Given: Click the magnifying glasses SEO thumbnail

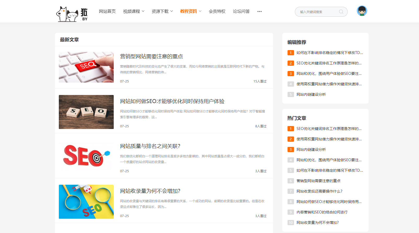Looking at the screenshot, I should point(86,202).
